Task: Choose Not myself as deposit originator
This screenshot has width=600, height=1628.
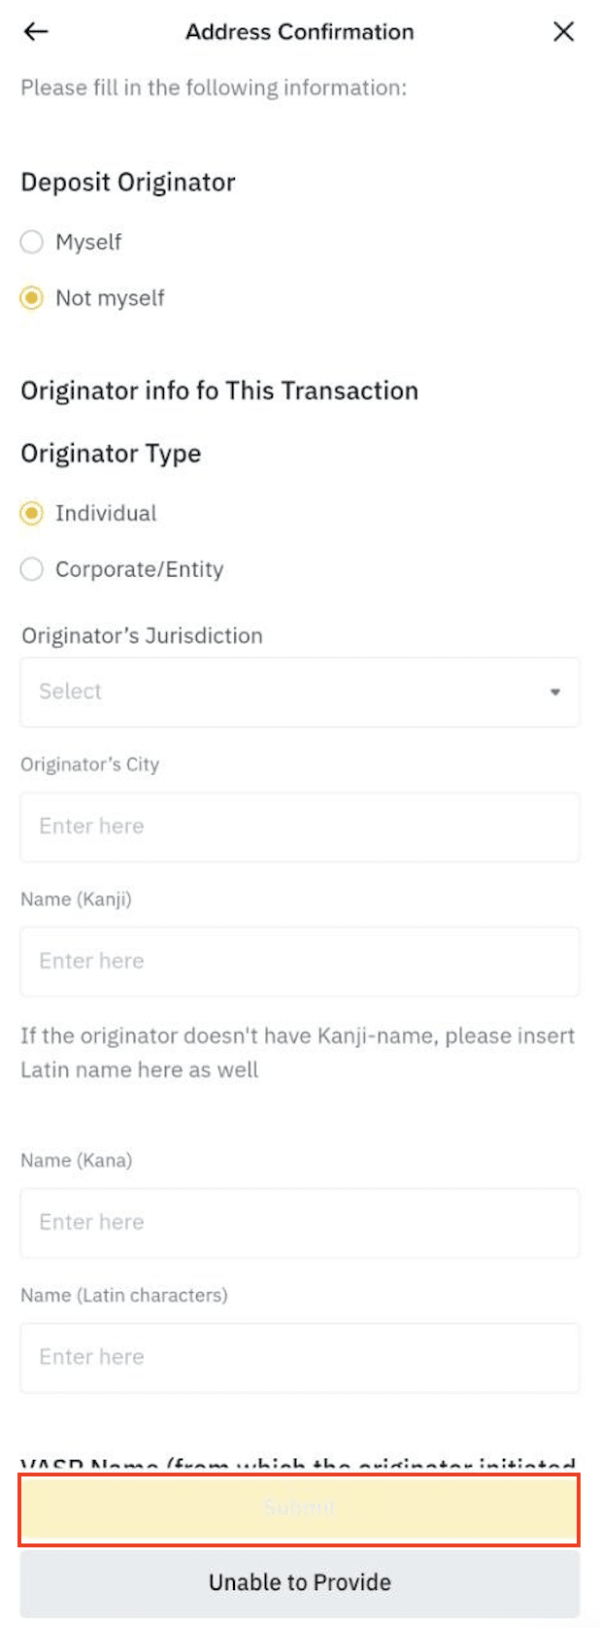Action: point(32,298)
